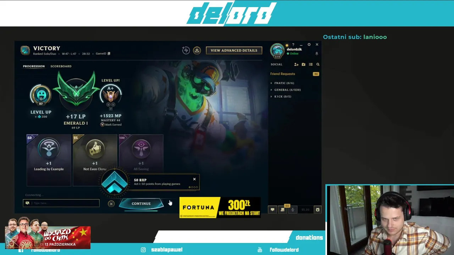Click the bug report icon
Viewport: 454px width, 255px height.
point(317,210)
